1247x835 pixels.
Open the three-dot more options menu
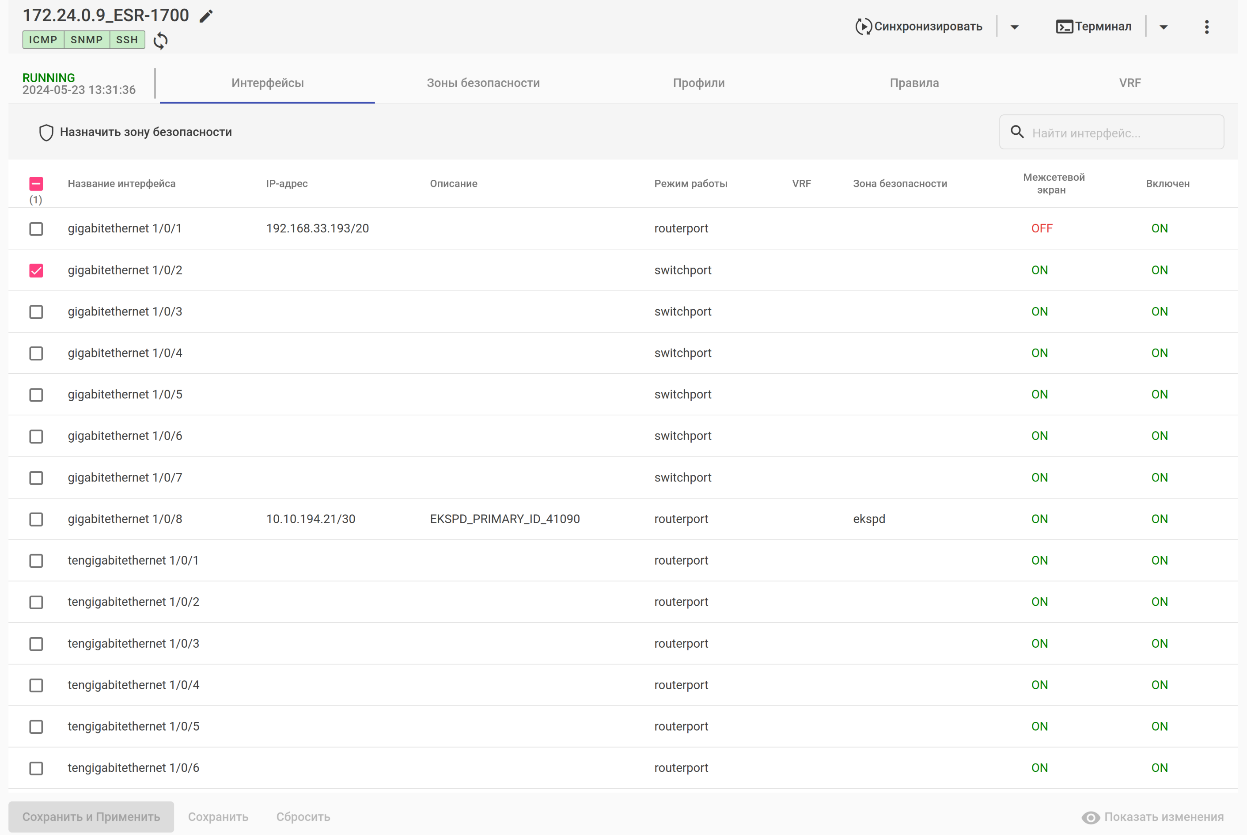click(1206, 27)
